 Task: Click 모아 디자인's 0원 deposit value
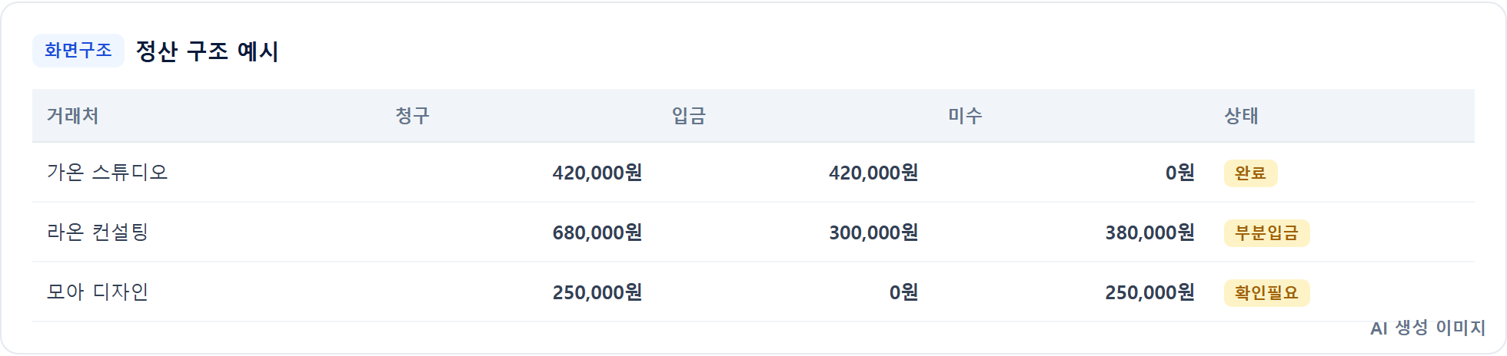tap(903, 292)
